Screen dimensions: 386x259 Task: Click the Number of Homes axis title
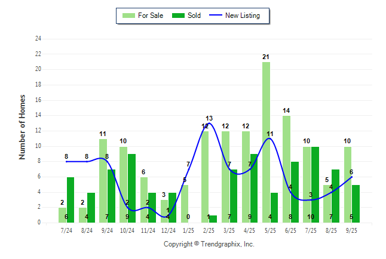point(22,127)
